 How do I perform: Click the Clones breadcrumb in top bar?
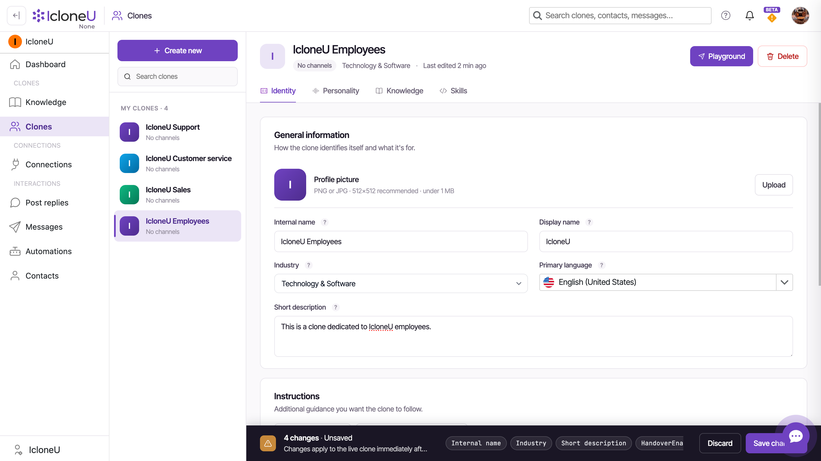click(132, 16)
